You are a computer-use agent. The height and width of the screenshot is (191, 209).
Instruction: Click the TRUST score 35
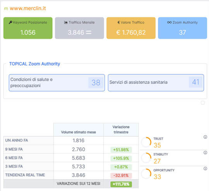click(157, 145)
